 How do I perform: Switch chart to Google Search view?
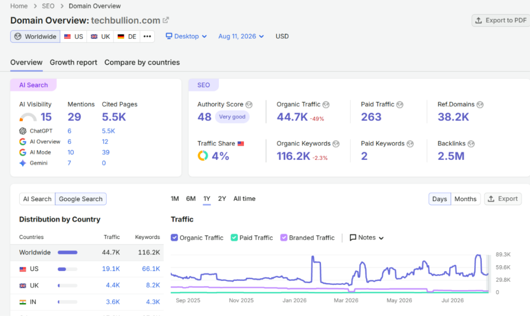tap(81, 199)
